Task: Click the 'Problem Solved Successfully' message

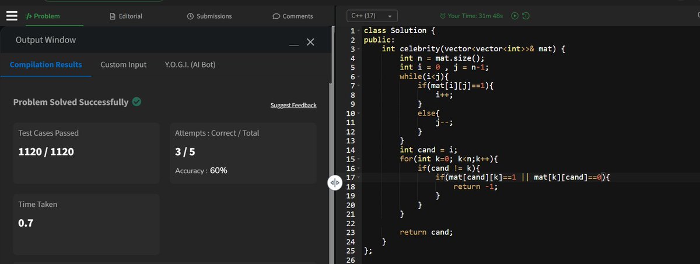Action: tap(71, 102)
